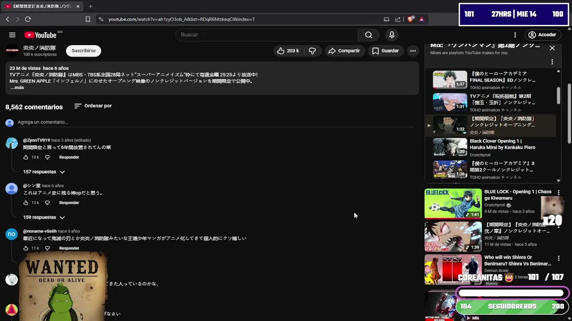Click the Agrega un comentario field

click(x=215, y=123)
